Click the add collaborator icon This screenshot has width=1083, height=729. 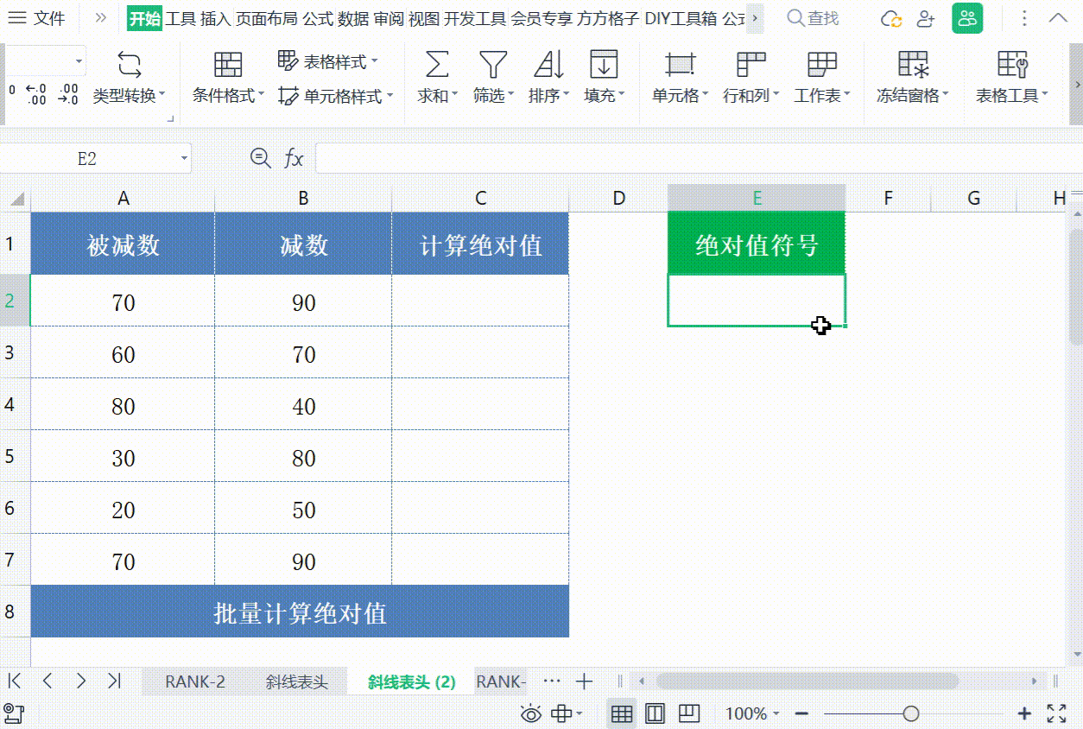pyautogui.click(x=927, y=18)
